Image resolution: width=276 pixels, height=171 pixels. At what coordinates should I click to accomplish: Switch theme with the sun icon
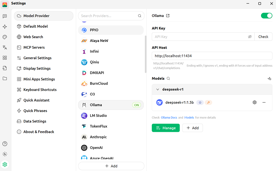pos(5,154)
